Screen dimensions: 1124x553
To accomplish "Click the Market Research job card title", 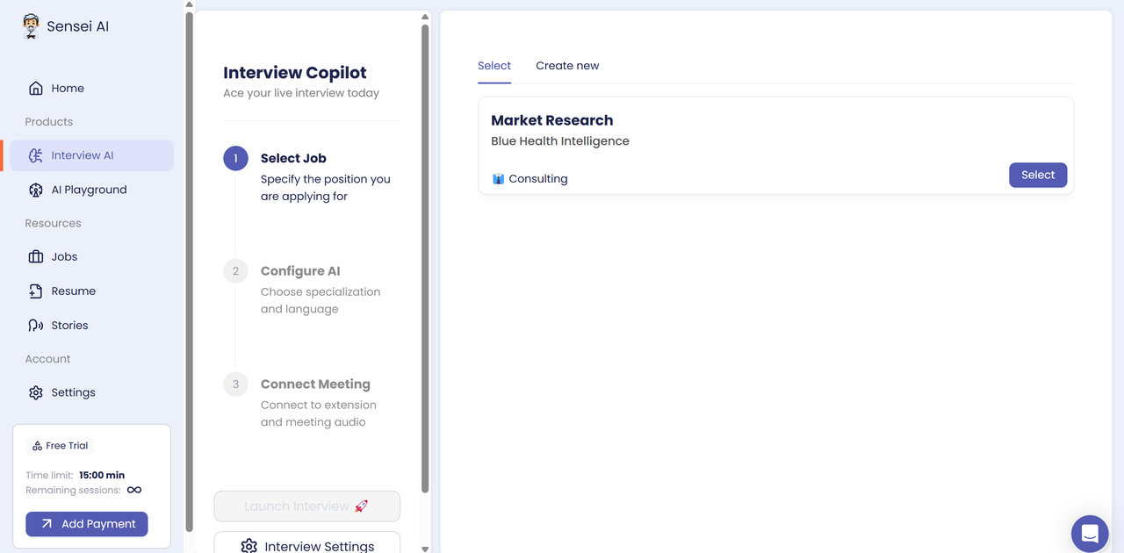I will pos(552,120).
